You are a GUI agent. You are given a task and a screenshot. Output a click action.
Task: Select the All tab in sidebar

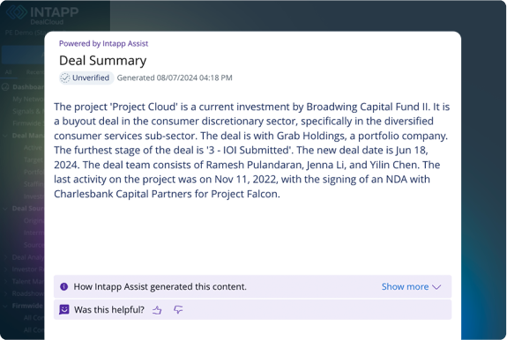click(8, 72)
